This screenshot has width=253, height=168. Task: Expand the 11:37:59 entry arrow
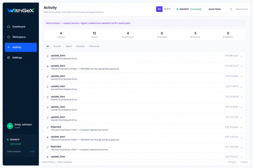tap(242, 118)
